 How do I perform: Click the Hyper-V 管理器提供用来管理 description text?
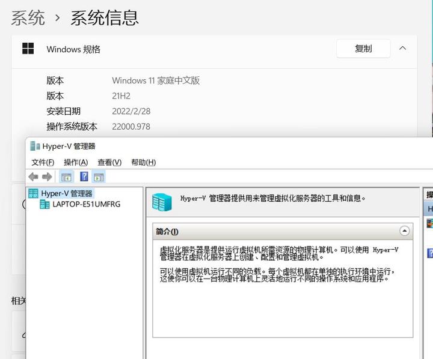click(273, 198)
